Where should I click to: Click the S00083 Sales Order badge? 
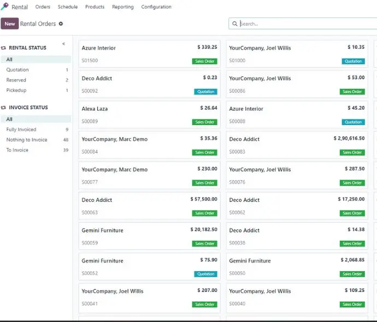click(352, 152)
